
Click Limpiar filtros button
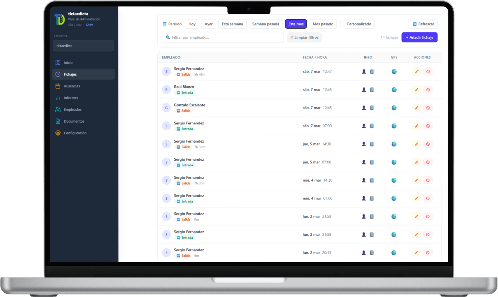click(x=304, y=37)
